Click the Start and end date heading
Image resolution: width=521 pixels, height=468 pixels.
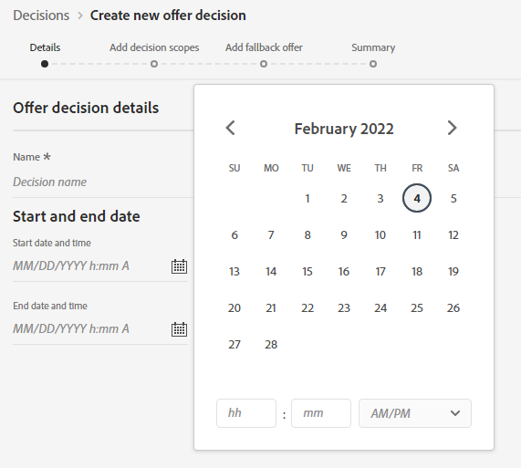coord(77,216)
